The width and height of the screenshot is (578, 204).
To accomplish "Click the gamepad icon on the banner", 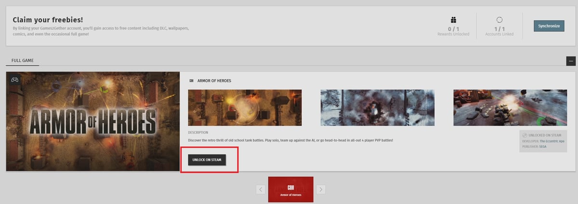I will coord(15,80).
